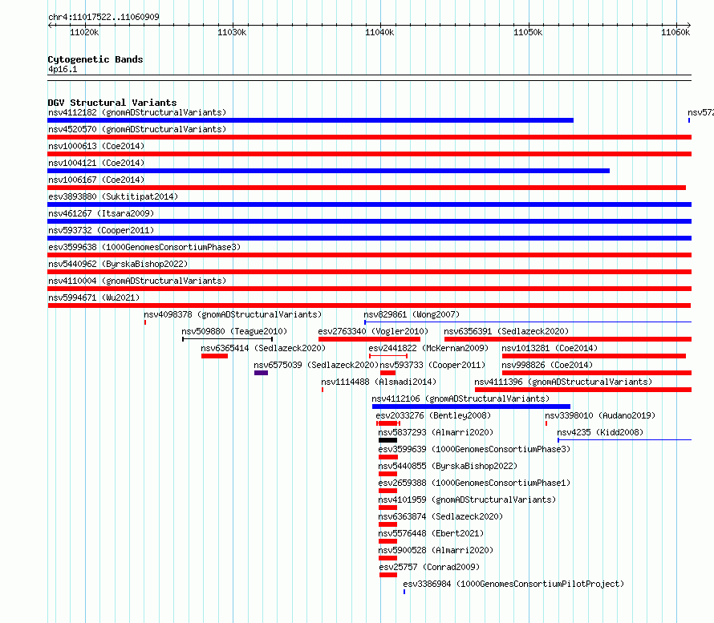The width and height of the screenshot is (714, 623).
Task: Open nsv4235 (Kidd2008) label
Action: click(600, 432)
